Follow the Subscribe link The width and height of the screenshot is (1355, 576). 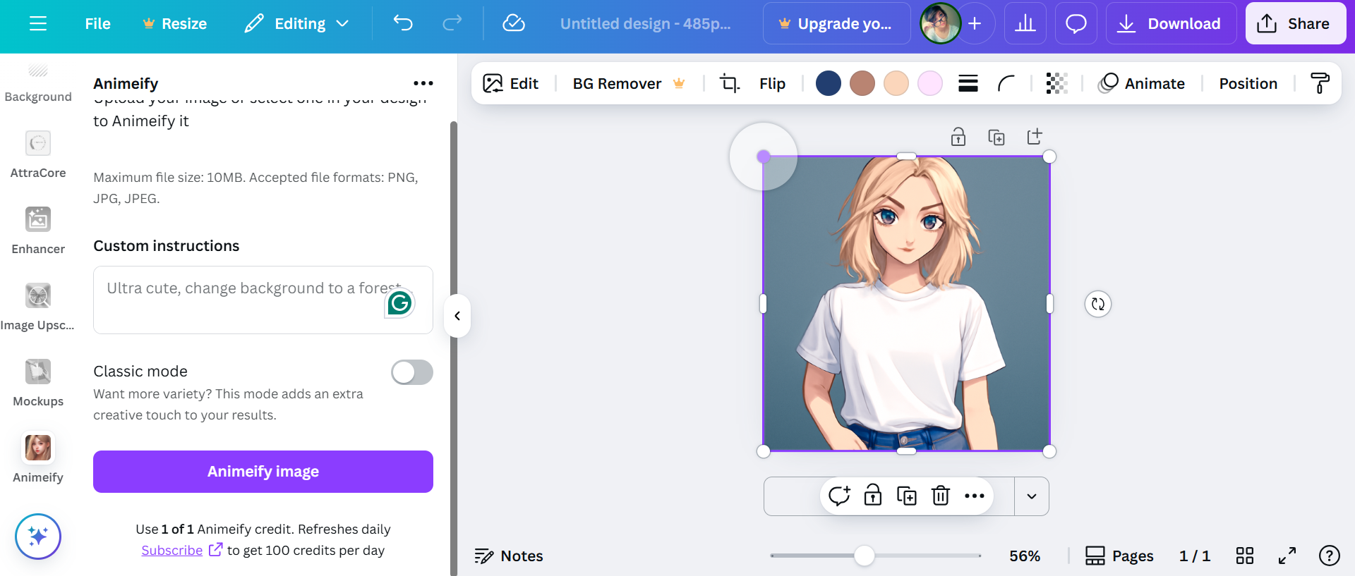(x=171, y=550)
